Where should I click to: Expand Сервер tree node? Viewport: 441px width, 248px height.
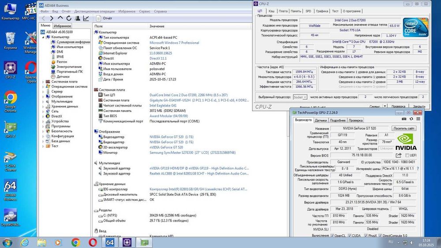tap(43, 92)
